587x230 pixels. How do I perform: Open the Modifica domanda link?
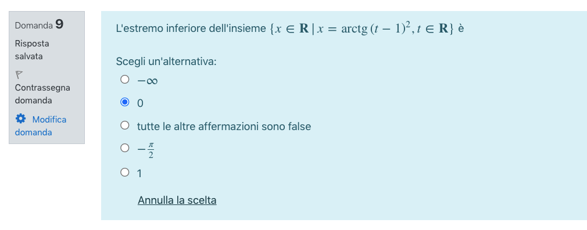(x=41, y=125)
